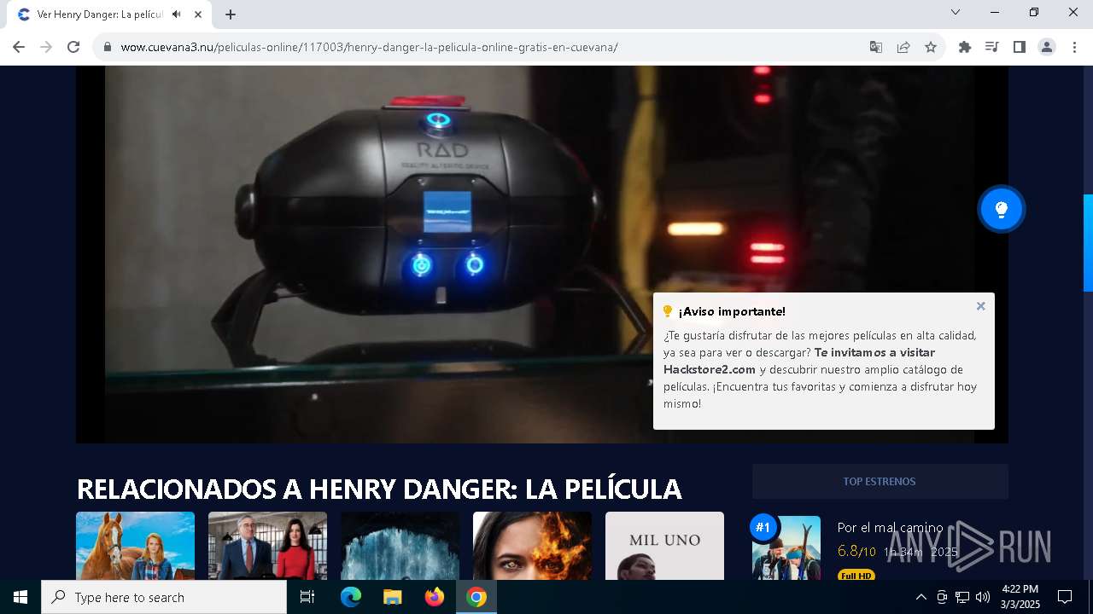The height and width of the screenshot is (614, 1093).
Task: Open the Extensions puzzle icon
Action: tap(965, 47)
